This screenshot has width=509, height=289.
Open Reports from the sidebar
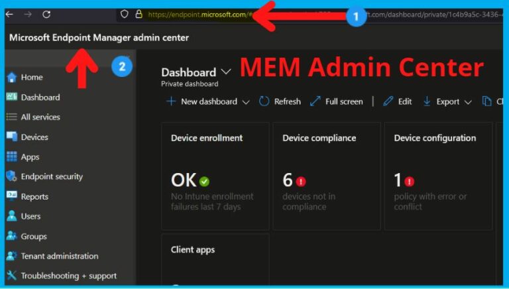point(34,197)
